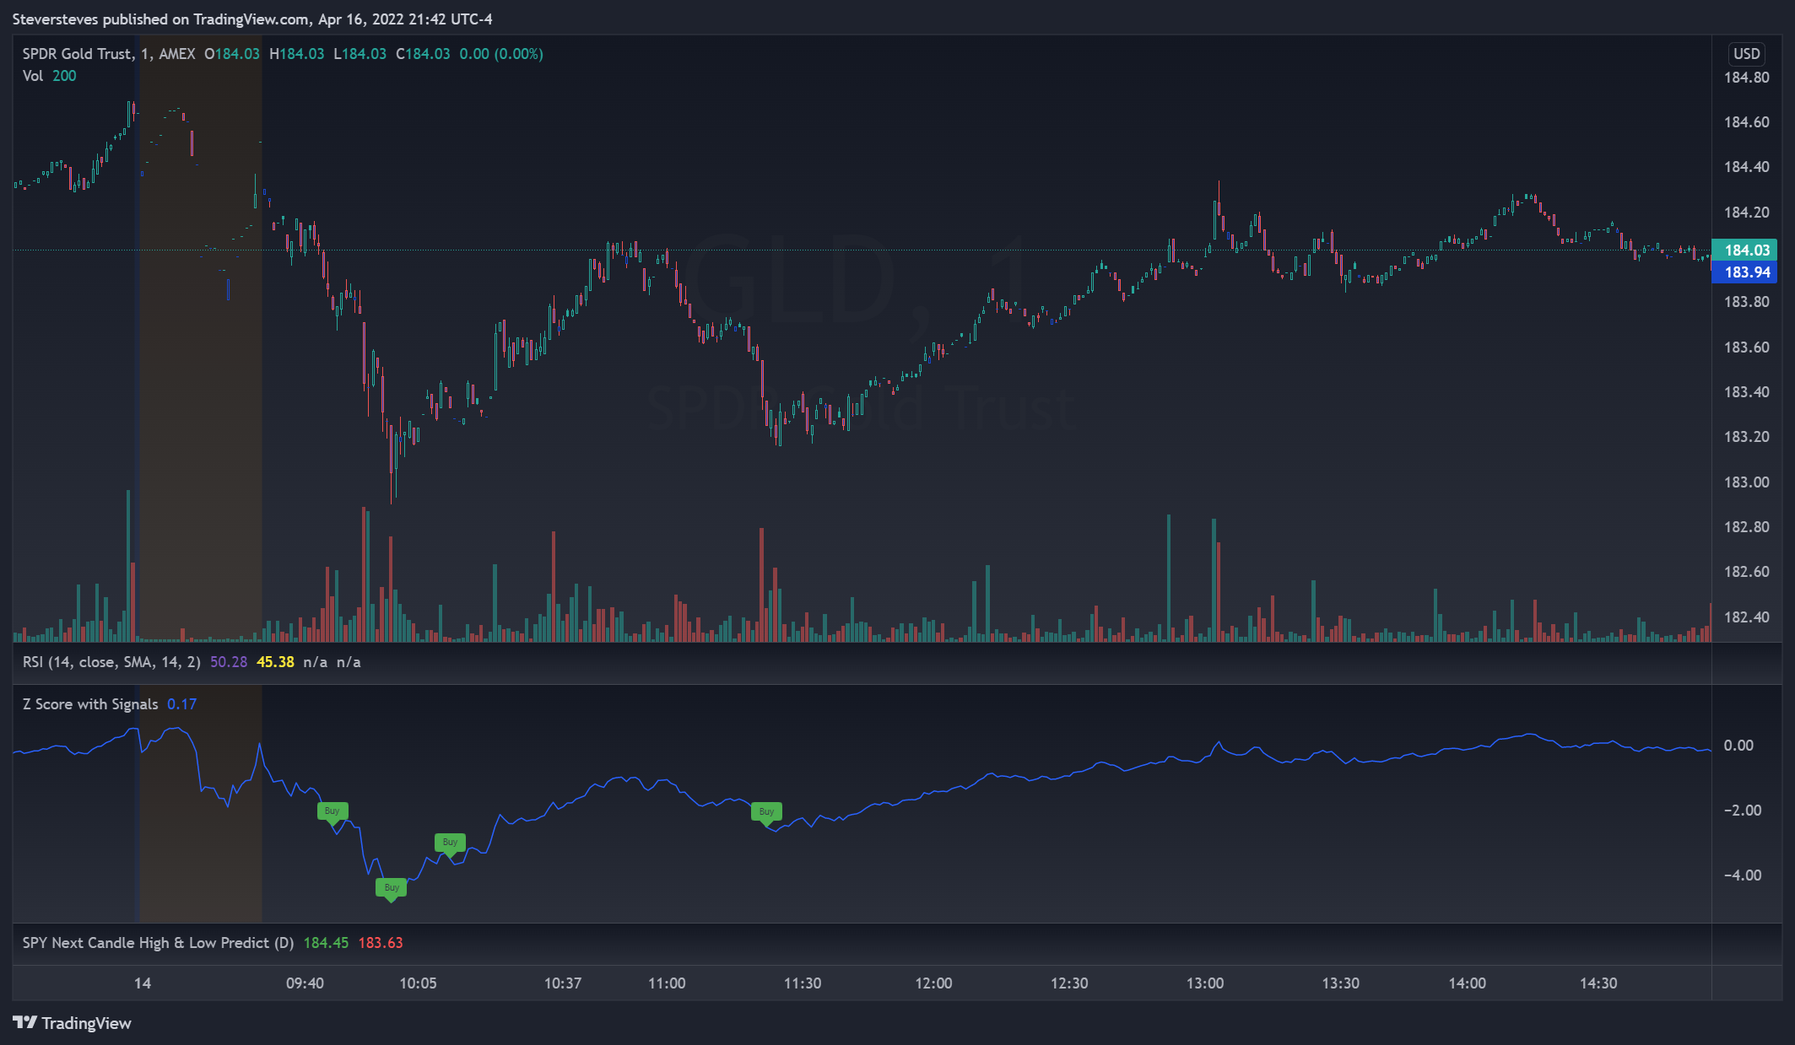
Task: Click the 0.00 Z Score scale label
Action: pos(1738,746)
